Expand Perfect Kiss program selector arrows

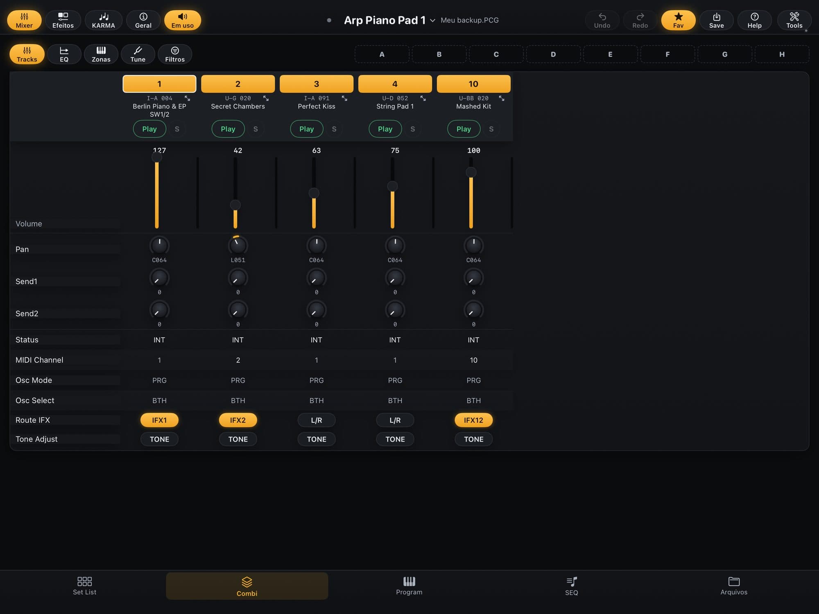[344, 98]
